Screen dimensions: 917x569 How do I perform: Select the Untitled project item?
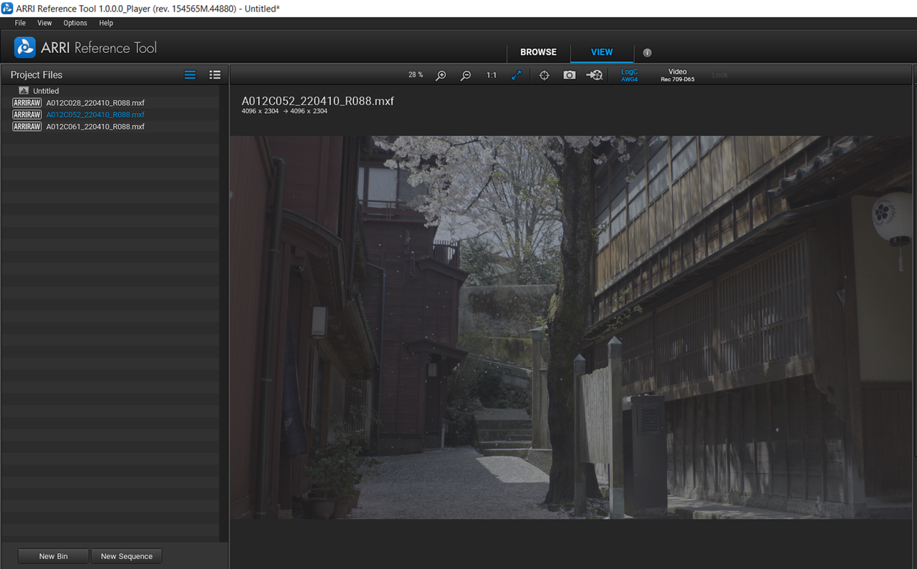click(46, 91)
